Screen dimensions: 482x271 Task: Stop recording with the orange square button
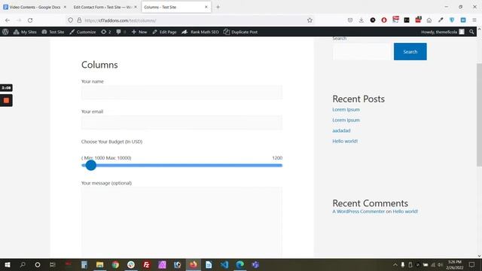pyautogui.click(x=6, y=100)
